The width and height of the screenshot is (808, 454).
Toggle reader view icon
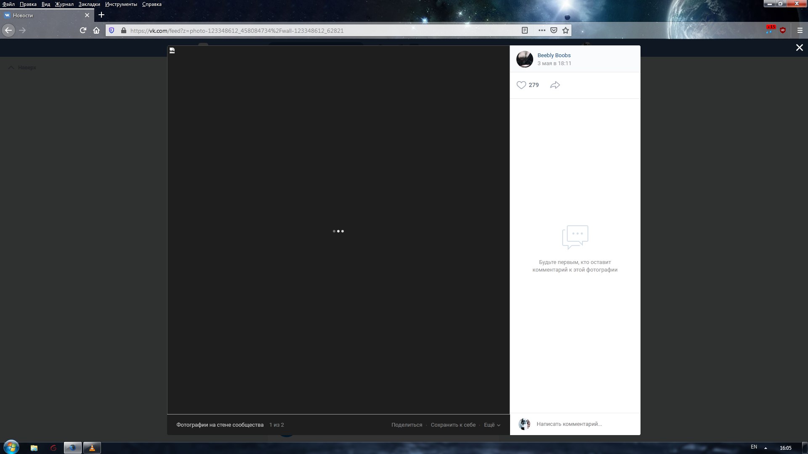click(x=525, y=30)
